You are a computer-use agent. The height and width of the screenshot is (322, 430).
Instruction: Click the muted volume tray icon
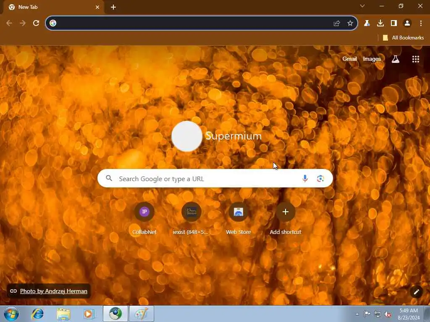pos(388,314)
